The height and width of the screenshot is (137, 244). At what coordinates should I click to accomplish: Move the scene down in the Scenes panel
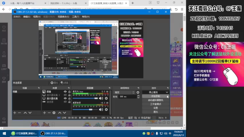point(30,113)
